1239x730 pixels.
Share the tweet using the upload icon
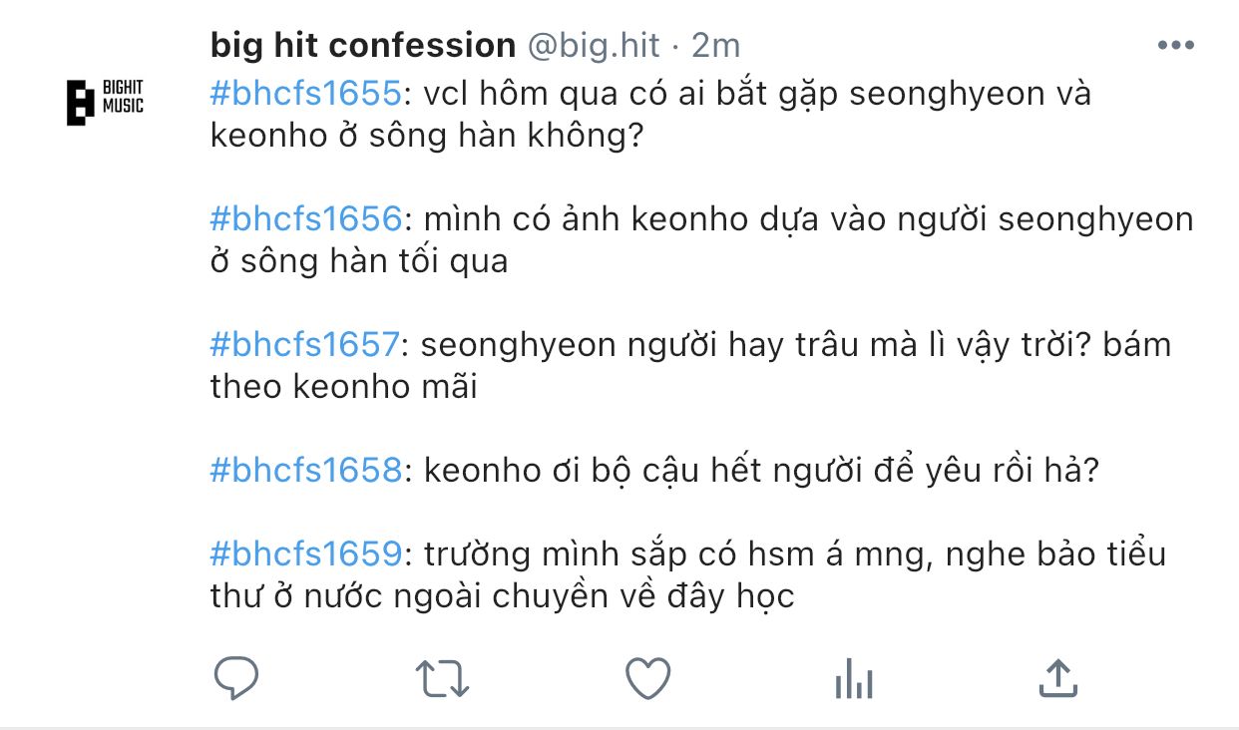click(x=1058, y=678)
